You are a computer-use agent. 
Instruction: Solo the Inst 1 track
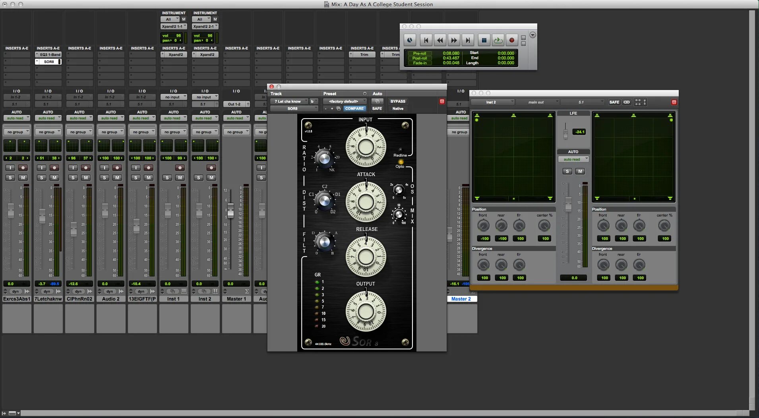pos(167,178)
